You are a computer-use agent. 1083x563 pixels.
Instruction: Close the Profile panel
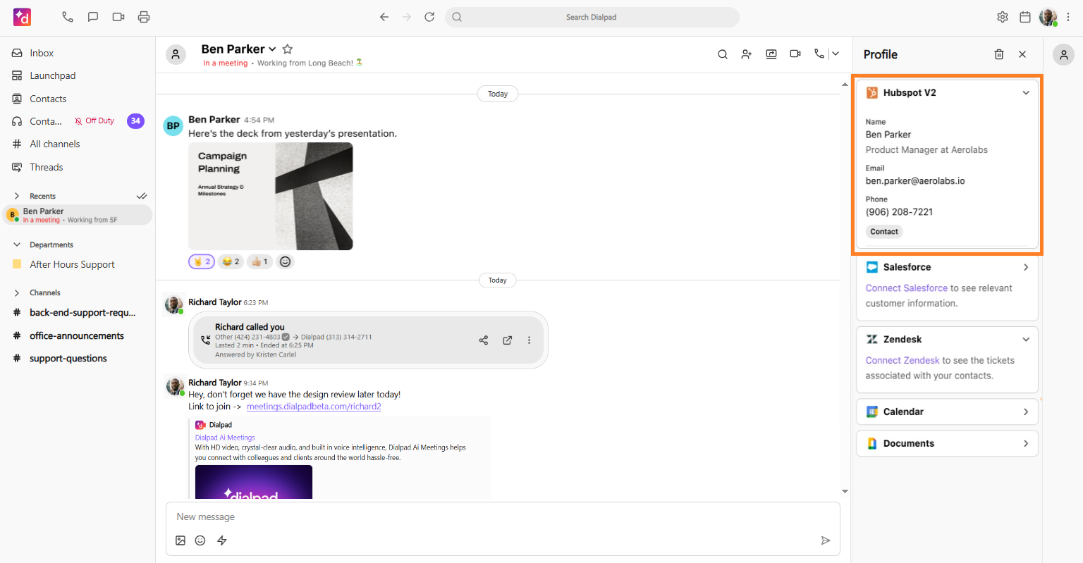1022,54
